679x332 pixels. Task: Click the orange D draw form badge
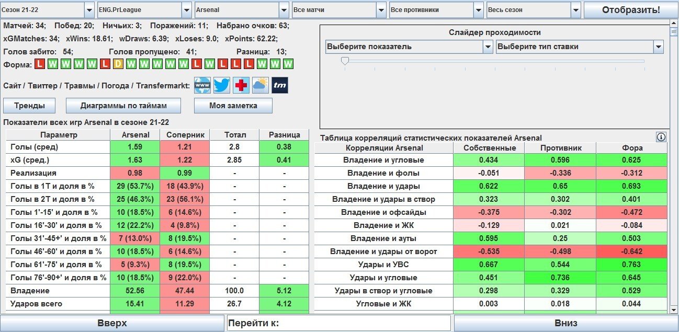pyautogui.click(x=118, y=64)
